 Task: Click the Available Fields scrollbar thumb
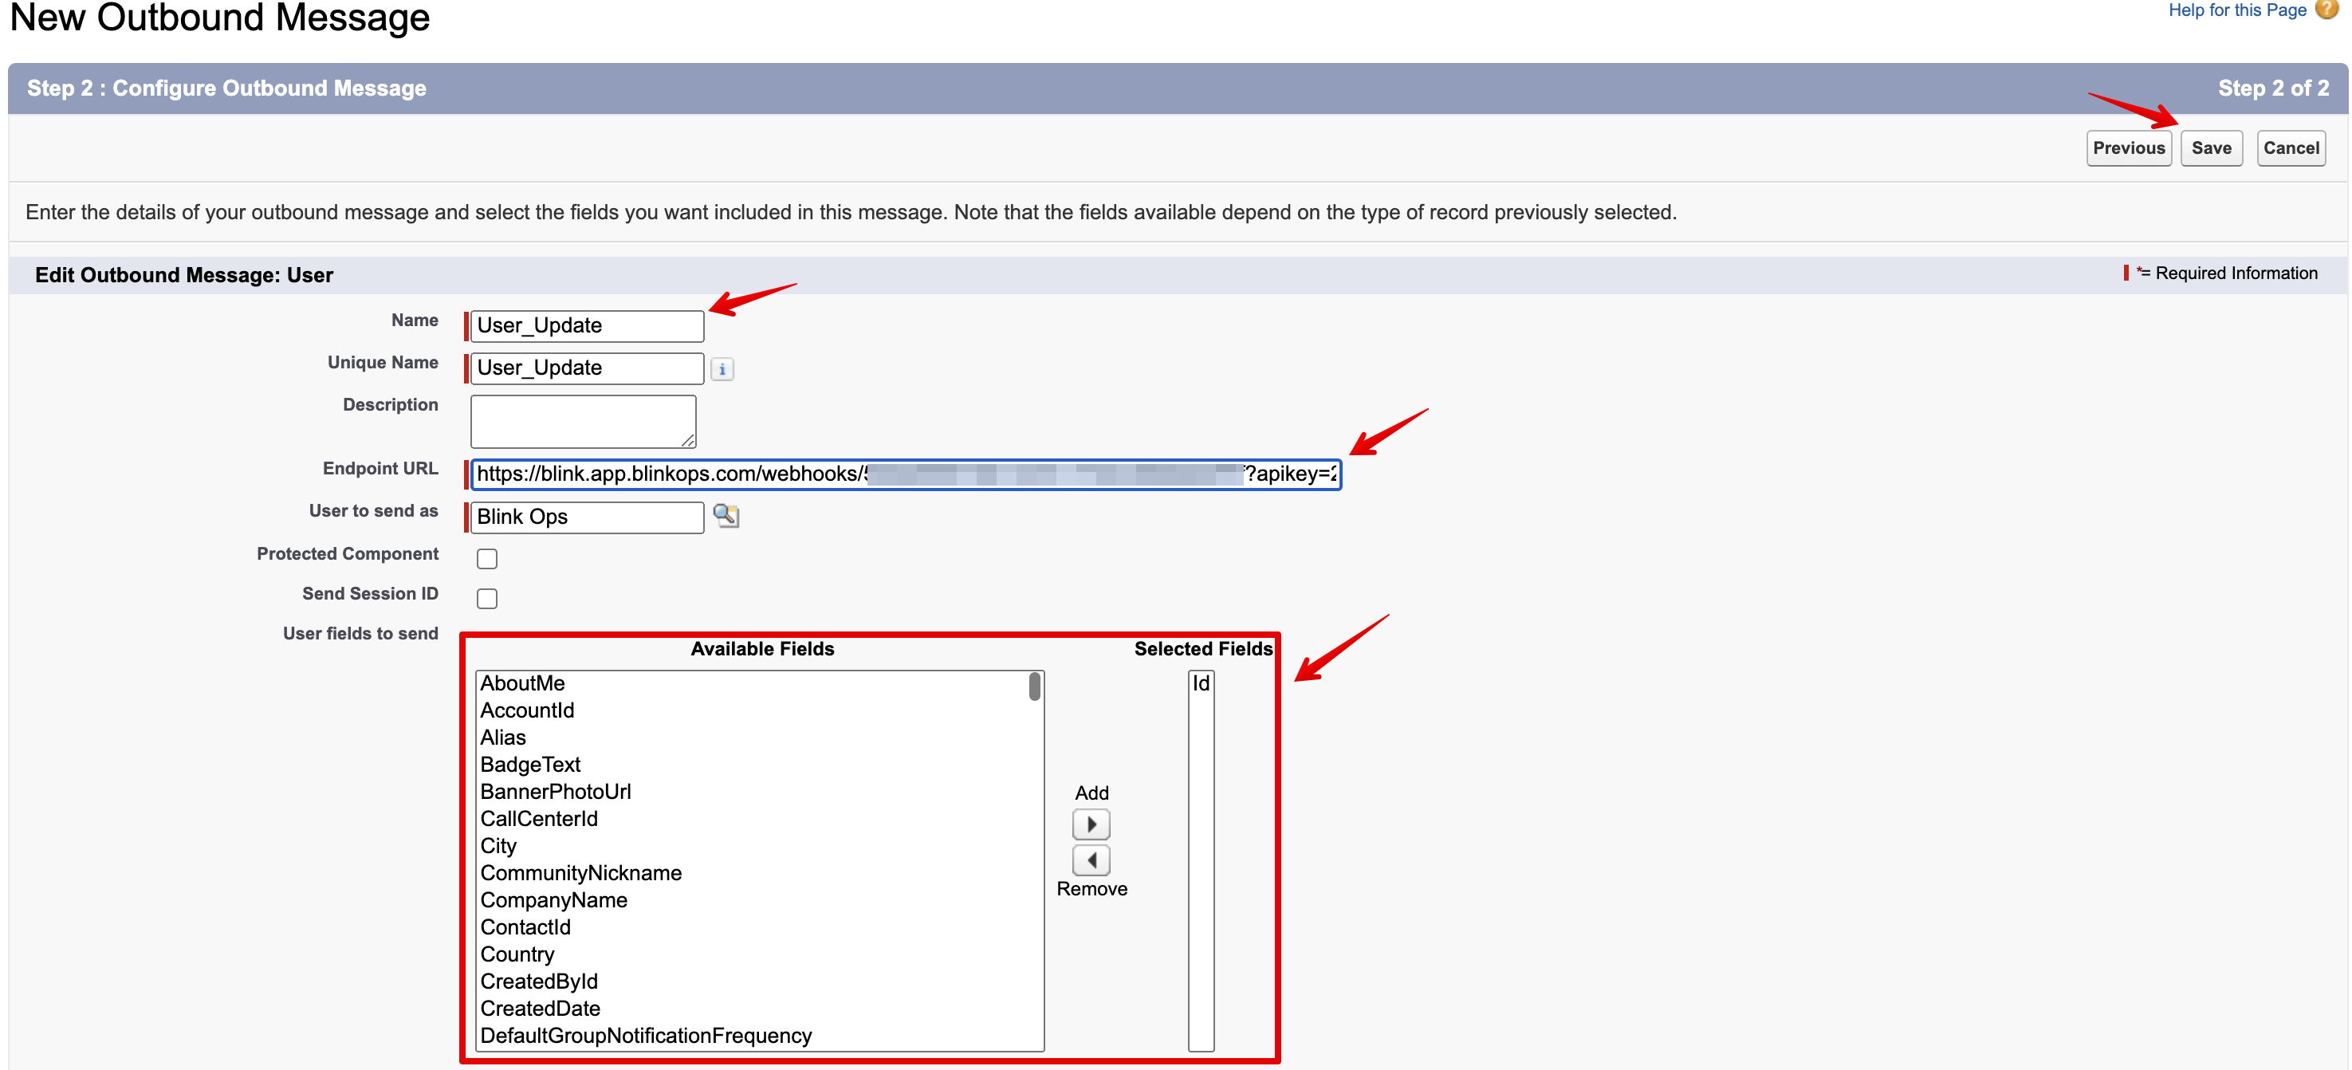[1034, 686]
